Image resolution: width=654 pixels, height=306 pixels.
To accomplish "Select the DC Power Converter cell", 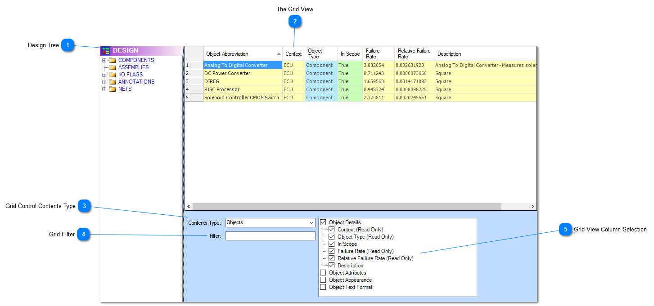I will tap(243, 73).
